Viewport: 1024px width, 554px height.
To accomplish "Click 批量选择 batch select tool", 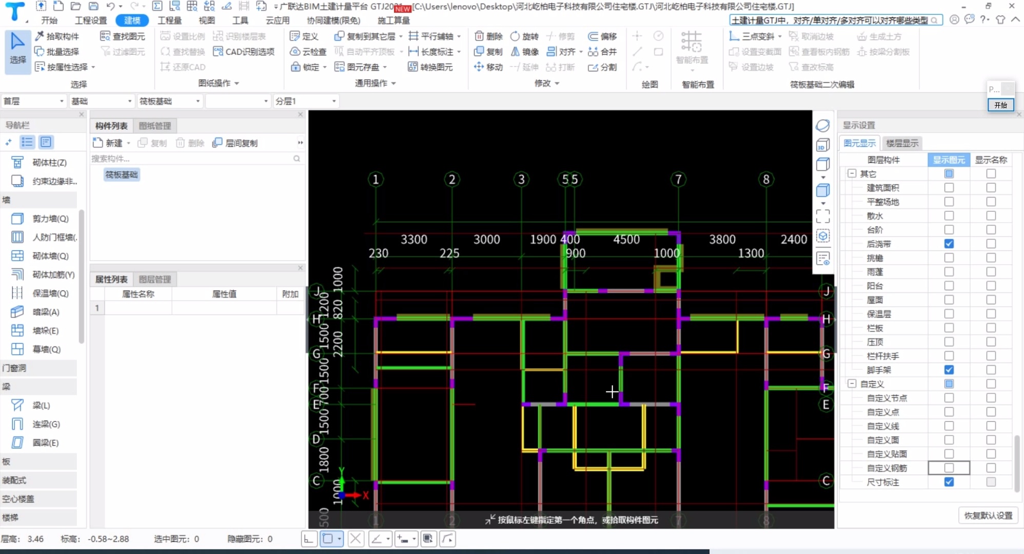I will [x=57, y=52].
